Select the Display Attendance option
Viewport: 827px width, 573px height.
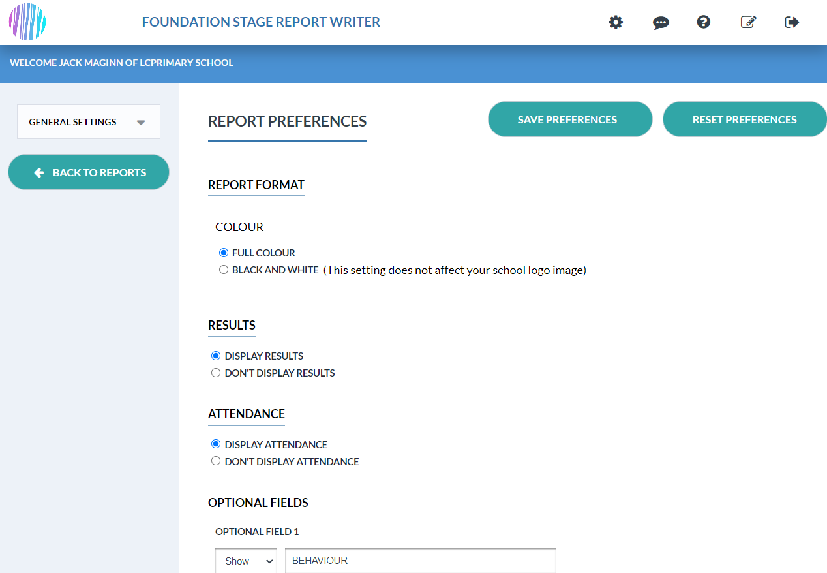216,444
